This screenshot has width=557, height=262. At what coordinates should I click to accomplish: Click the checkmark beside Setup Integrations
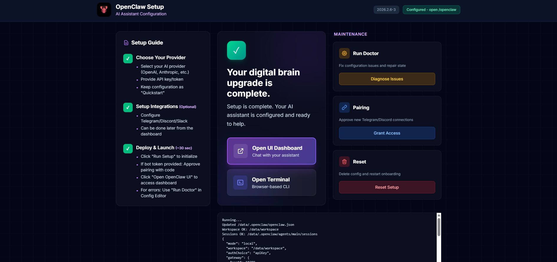(128, 107)
